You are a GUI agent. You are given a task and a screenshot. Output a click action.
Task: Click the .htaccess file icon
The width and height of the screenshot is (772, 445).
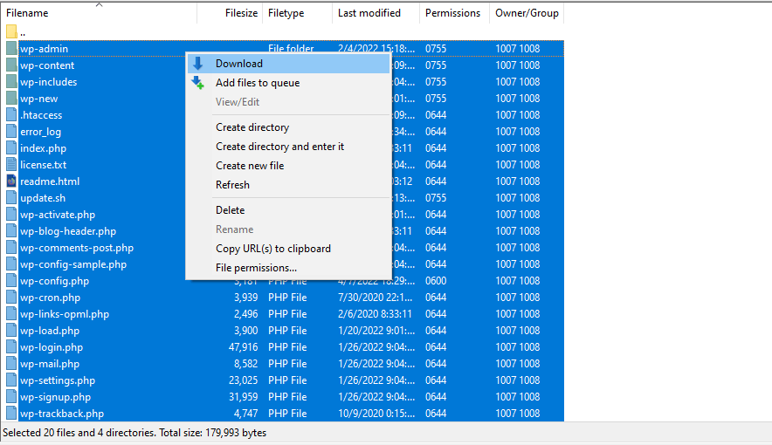pyautogui.click(x=12, y=115)
